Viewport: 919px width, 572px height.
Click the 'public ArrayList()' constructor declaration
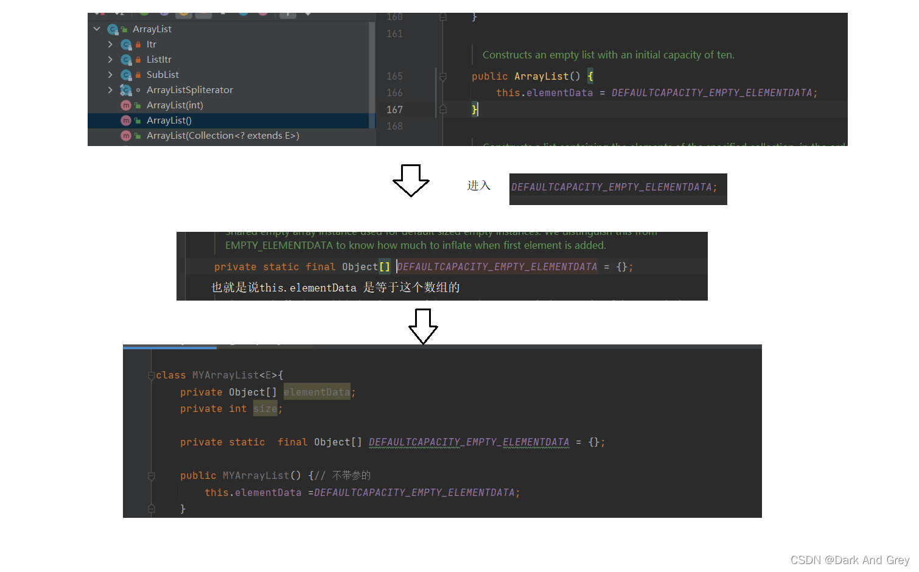[526, 77]
